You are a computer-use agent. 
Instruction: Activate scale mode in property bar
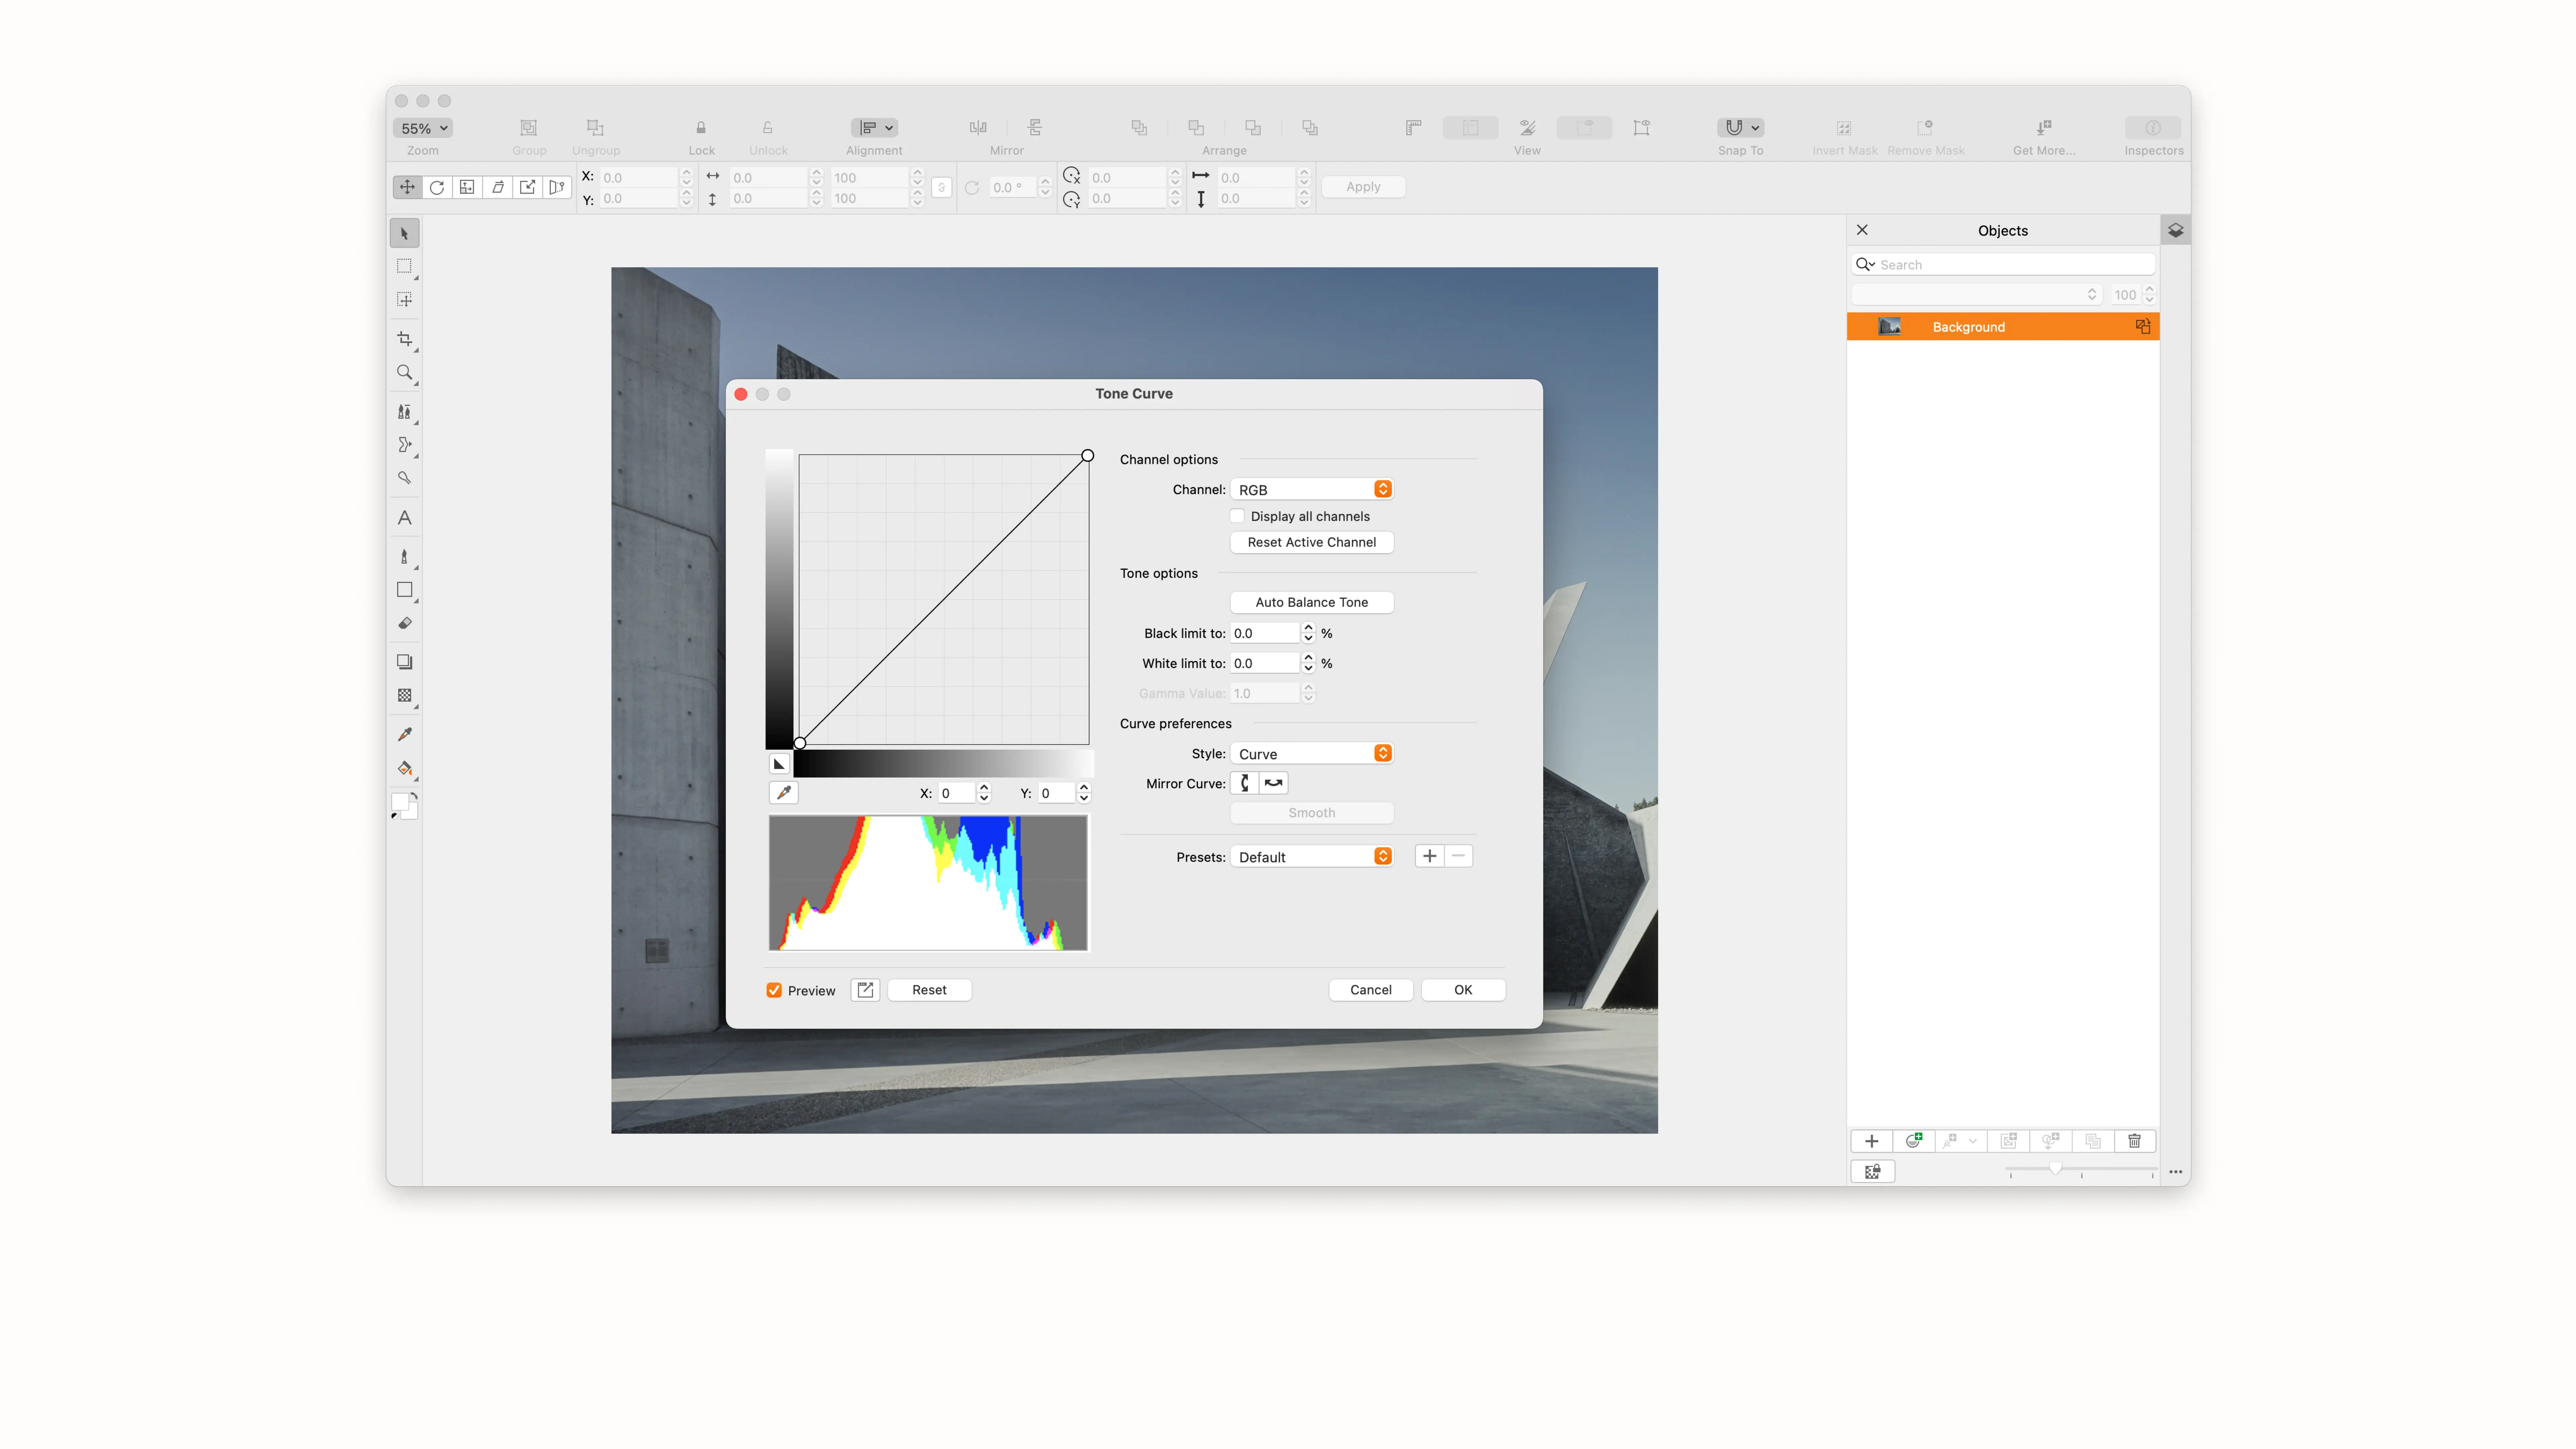coord(467,187)
